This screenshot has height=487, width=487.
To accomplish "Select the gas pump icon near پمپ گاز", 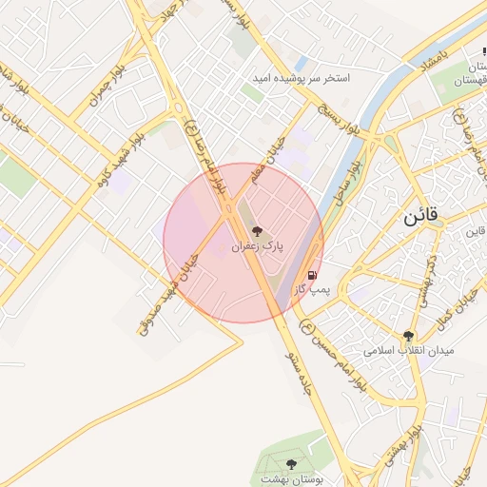I will click(312, 275).
